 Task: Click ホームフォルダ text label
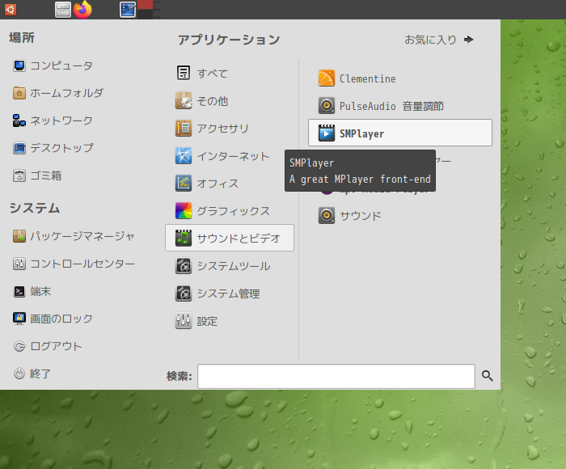tap(66, 93)
